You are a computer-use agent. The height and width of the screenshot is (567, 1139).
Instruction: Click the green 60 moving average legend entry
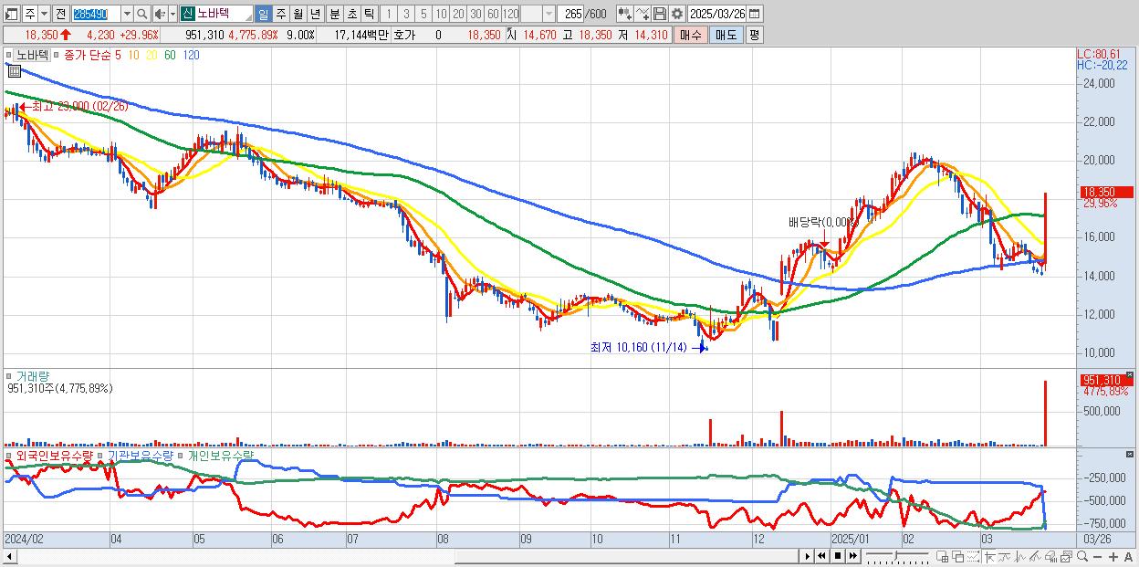point(171,55)
